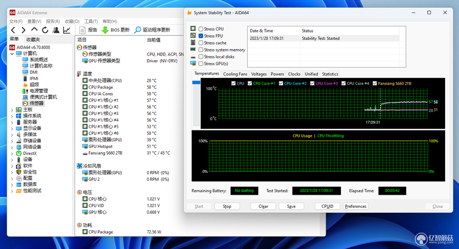Select 传感器 sensor tree item
Screen dimensions: 459x249
[36, 104]
